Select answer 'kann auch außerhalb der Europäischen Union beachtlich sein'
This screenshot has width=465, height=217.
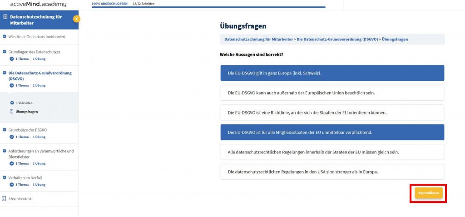point(332,93)
